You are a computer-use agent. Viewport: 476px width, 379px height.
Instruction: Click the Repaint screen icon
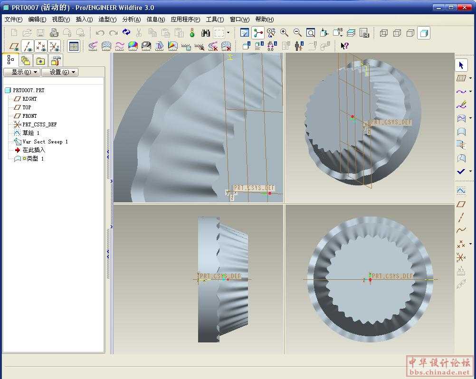(x=244, y=33)
